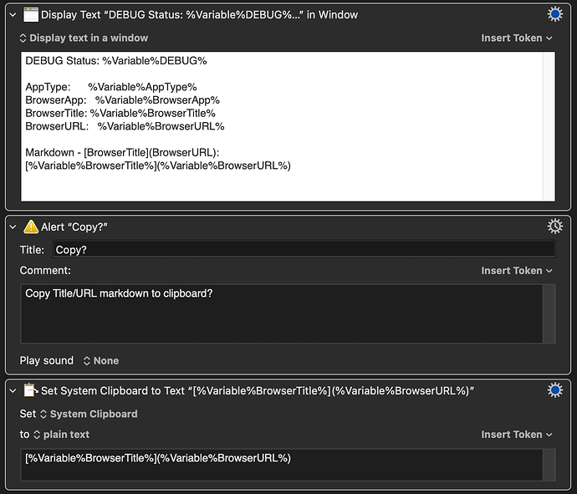Image resolution: width=577 pixels, height=494 pixels.
Task: Click "Copy Title/URL markdown to clipboard?" text
Action: (119, 293)
